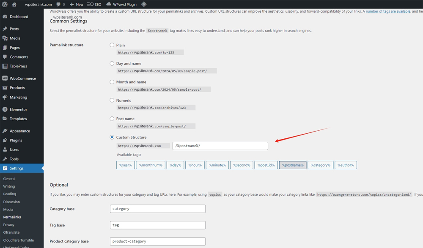Open Privacy settings submenu
The height and width of the screenshot is (248, 423).
pos(8,225)
